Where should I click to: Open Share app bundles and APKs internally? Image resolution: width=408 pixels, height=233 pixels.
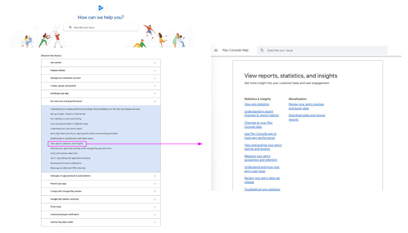[x=68, y=168]
